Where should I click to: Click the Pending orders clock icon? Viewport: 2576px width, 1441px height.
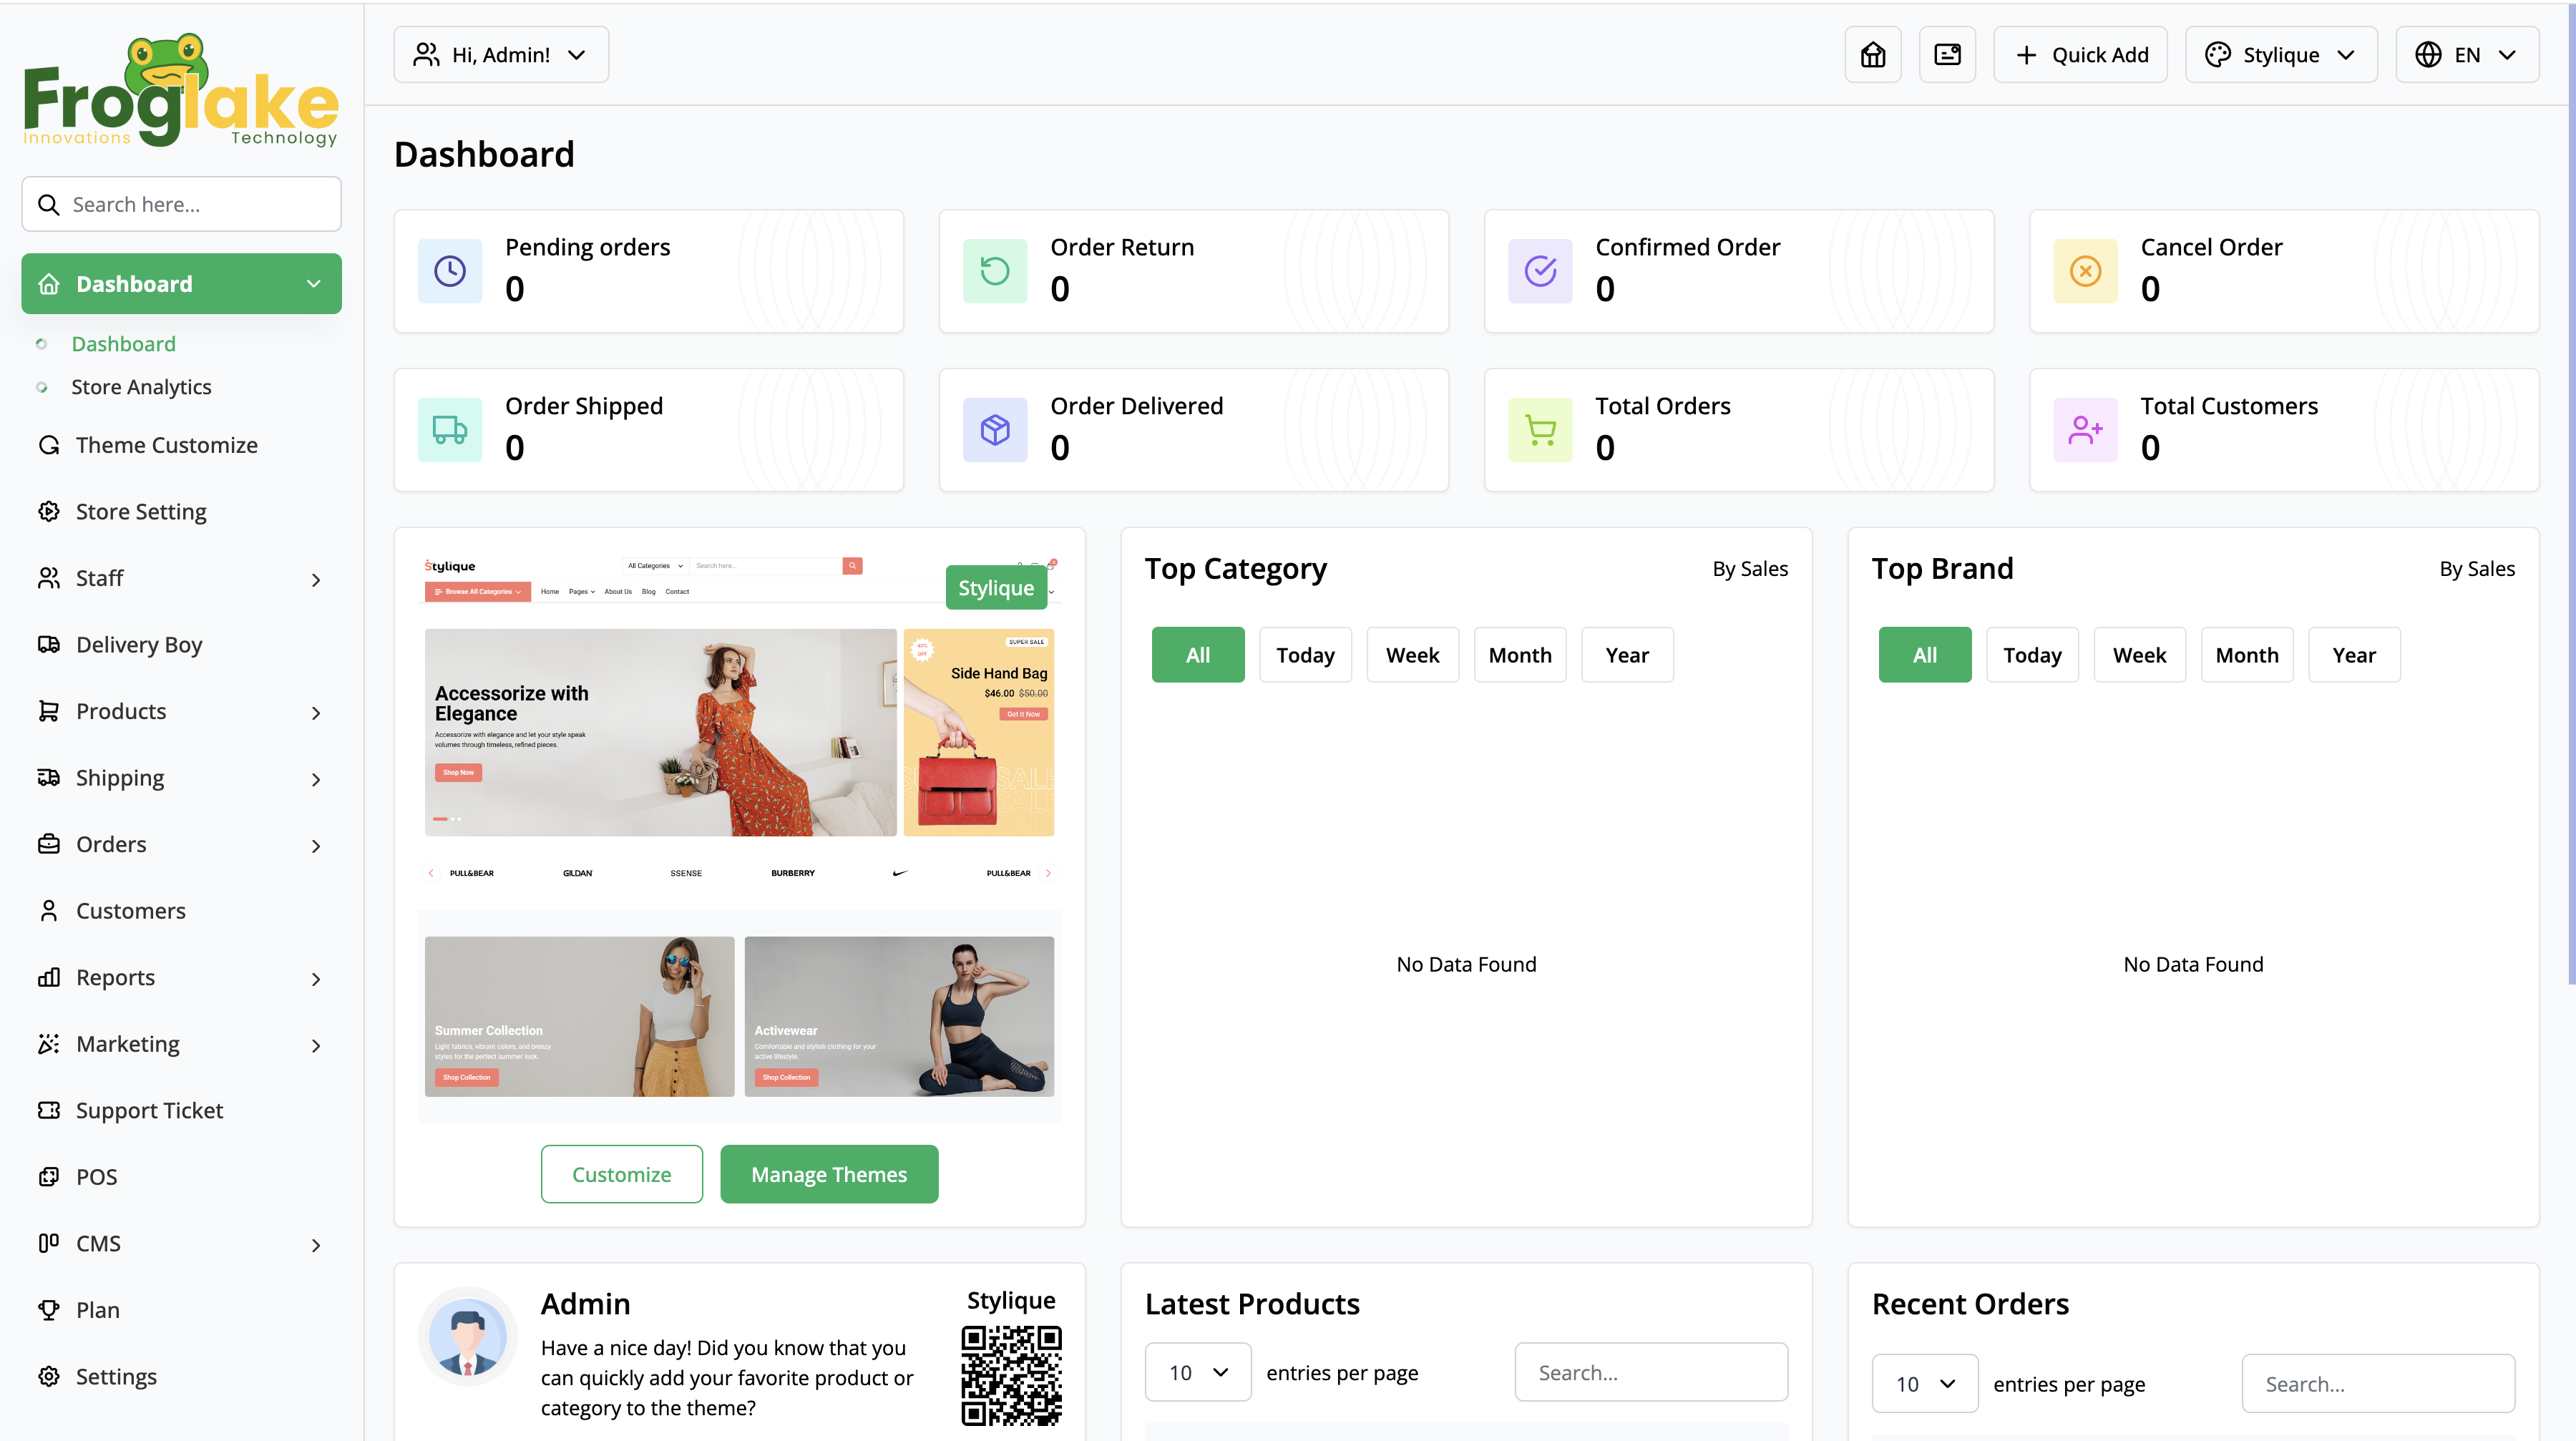(x=450, y=271)
